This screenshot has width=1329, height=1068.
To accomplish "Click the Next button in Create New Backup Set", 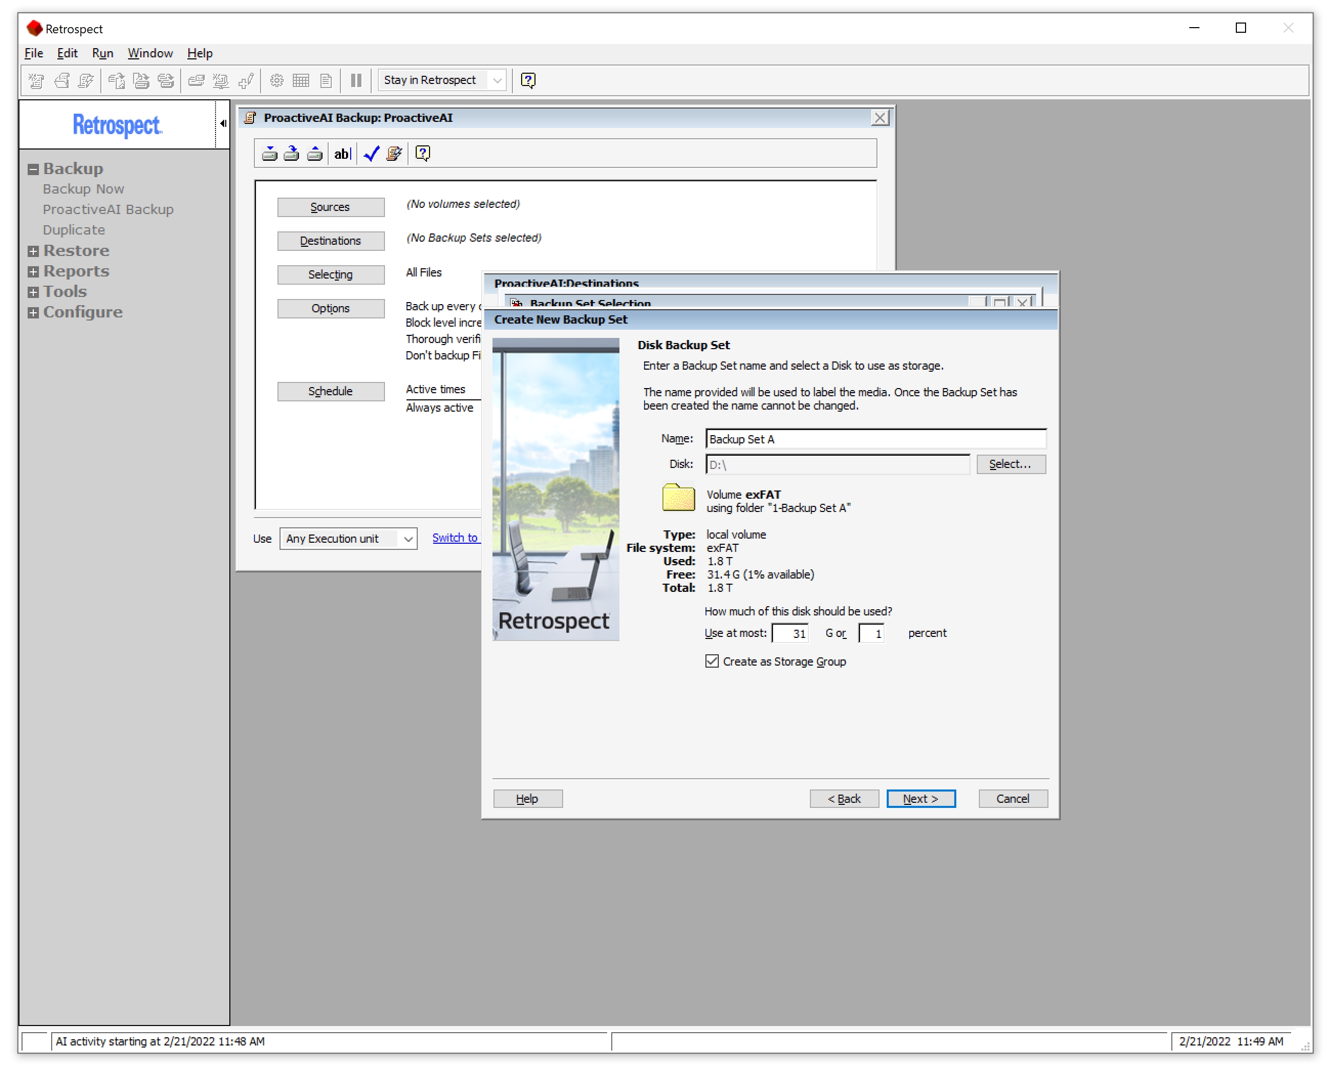I will [x=921, y=799].
